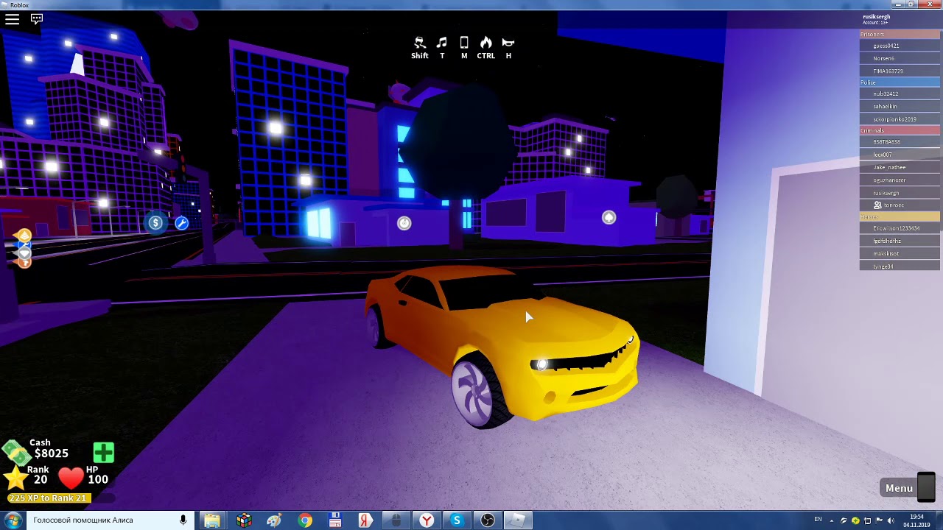The image size is (943, 530).
Task: Open the floppy disk taskbar app
Action: pos(335,520)
